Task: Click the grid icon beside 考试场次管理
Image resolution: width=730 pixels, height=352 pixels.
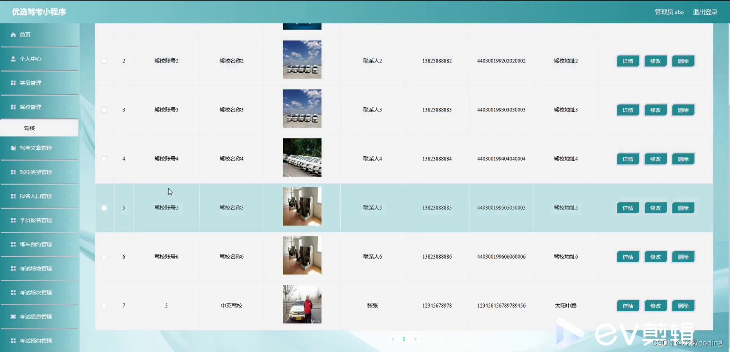Action: pyautogui.click(x=13, y=292)
